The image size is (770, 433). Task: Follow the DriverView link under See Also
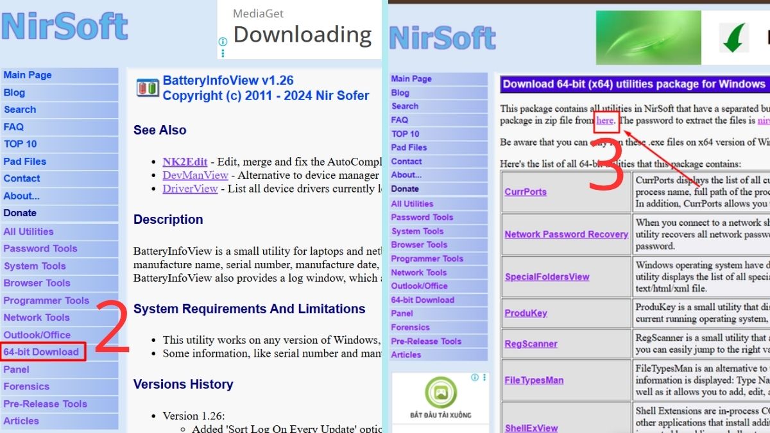click(x=191, y=189)
